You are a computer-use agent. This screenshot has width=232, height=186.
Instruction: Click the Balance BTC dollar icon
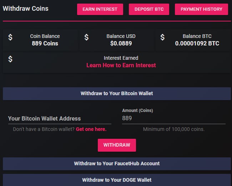coord(162,37)
